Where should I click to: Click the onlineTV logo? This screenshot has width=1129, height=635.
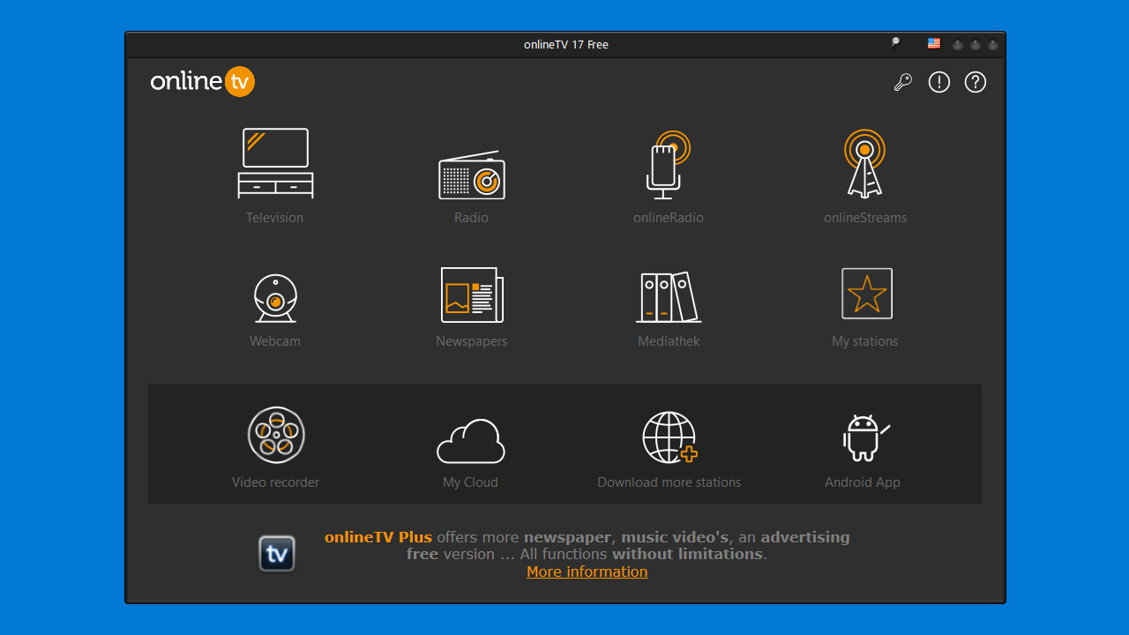[x=202, y=81]
